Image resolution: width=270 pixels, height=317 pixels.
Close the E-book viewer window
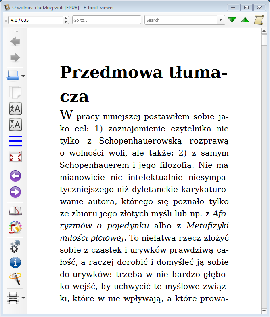(x=260, y=7)
